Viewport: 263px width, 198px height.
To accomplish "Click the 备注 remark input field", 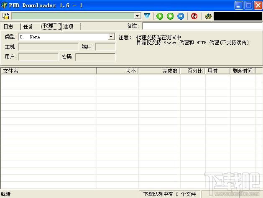I will point(202,26).
